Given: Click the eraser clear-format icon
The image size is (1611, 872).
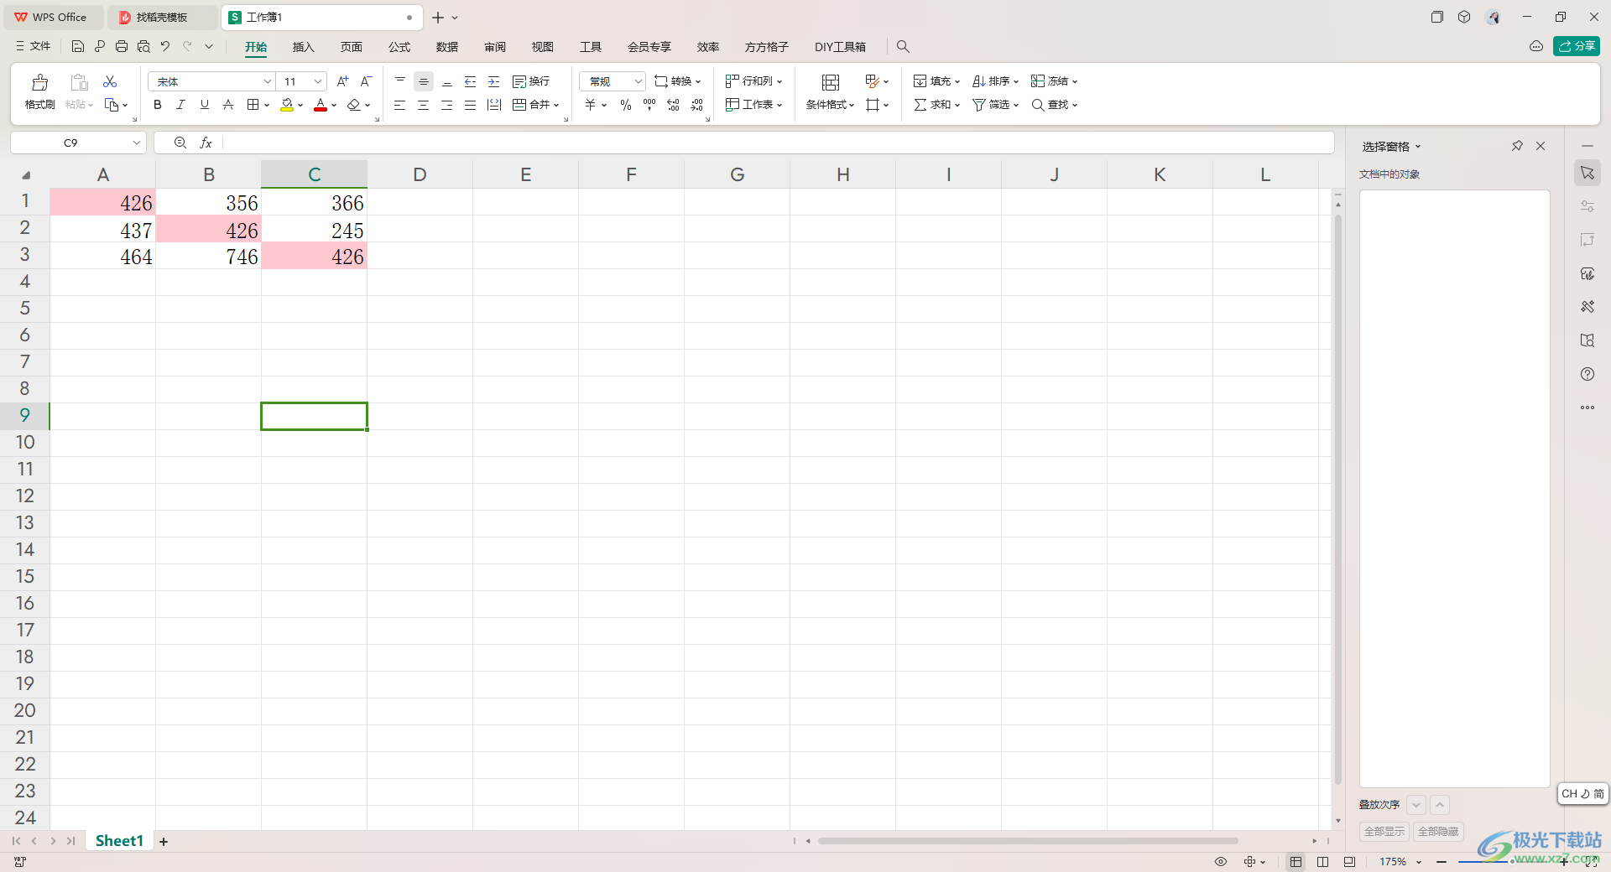Looking at the screenshot, I should 354,105.
